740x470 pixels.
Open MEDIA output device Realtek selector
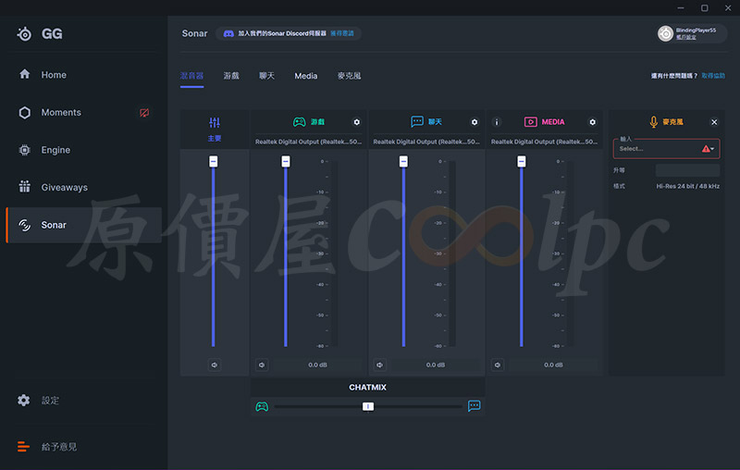click(x=544, y=142)
